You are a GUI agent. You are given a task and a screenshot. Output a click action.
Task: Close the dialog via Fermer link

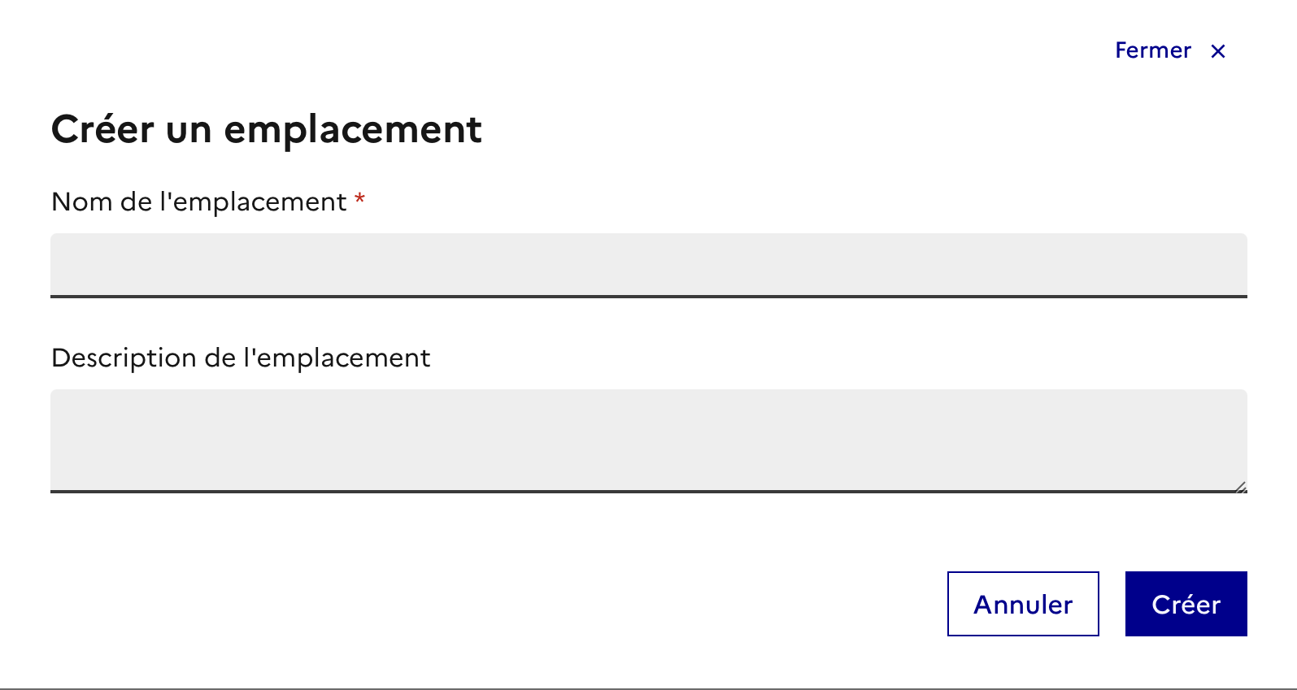pyautogui.click(x=1153, y=50)
